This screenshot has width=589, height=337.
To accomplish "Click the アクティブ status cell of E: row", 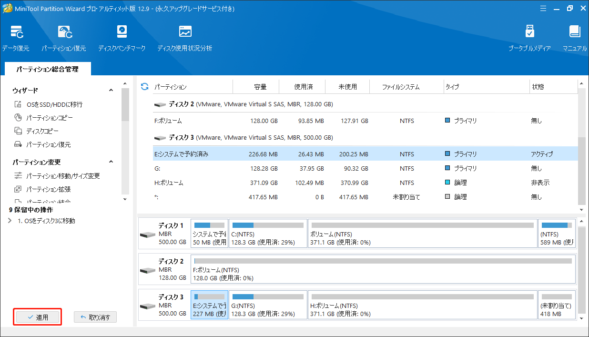I will click(542, 154).
